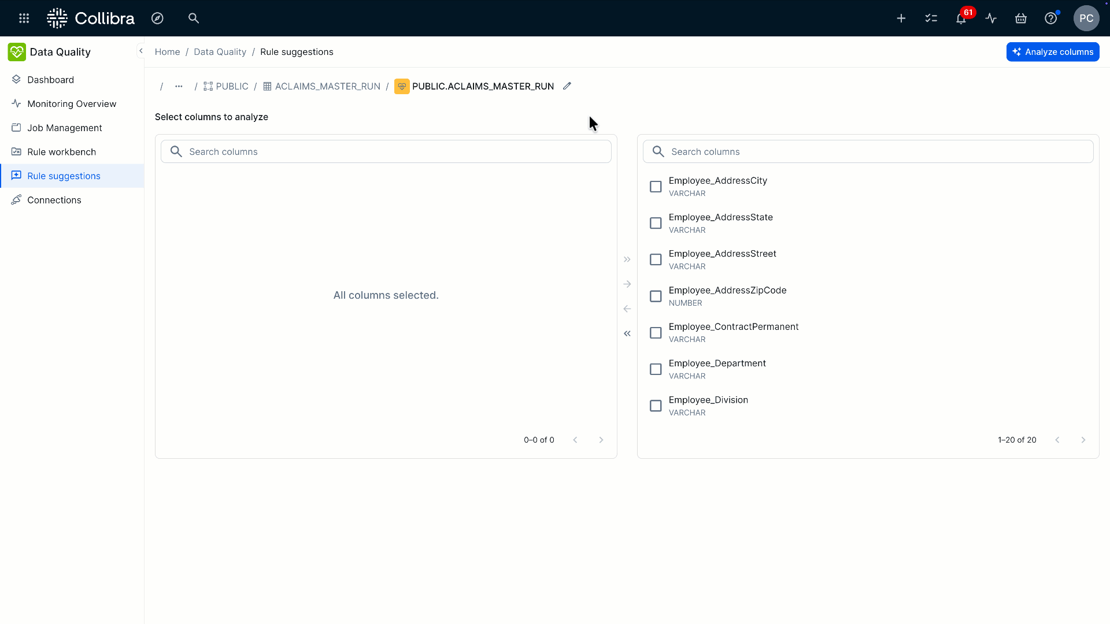This screenshot has width=1110, height=624.
Task: Check Employee_AddressZipCode checkbox
Action: (x=656, y=296)
